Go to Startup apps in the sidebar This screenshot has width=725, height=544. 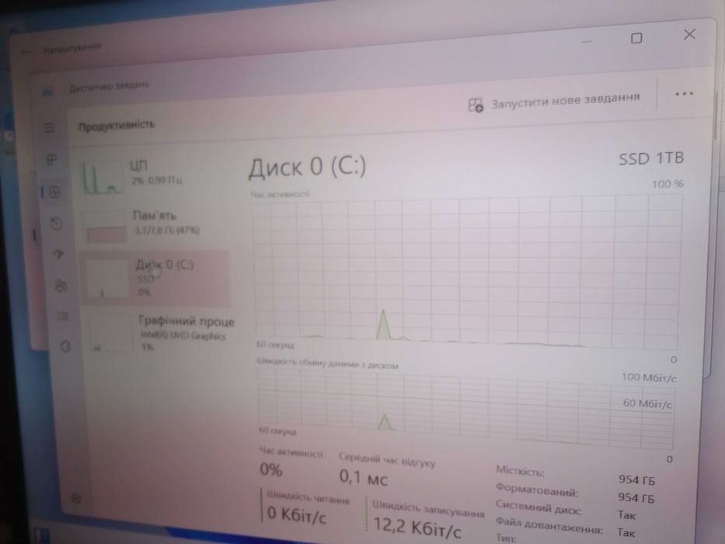(59, 254)
